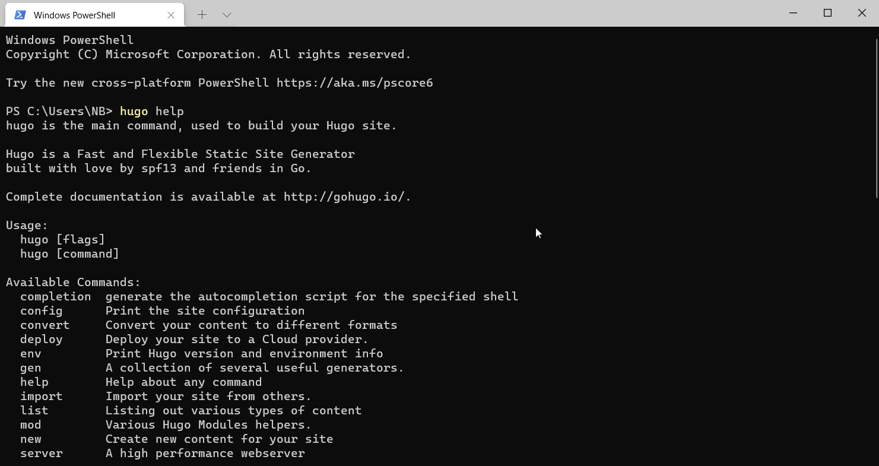
Task: Close the Windows PowerShell tab
Action: pyautogui.click(x=171, y=15)
